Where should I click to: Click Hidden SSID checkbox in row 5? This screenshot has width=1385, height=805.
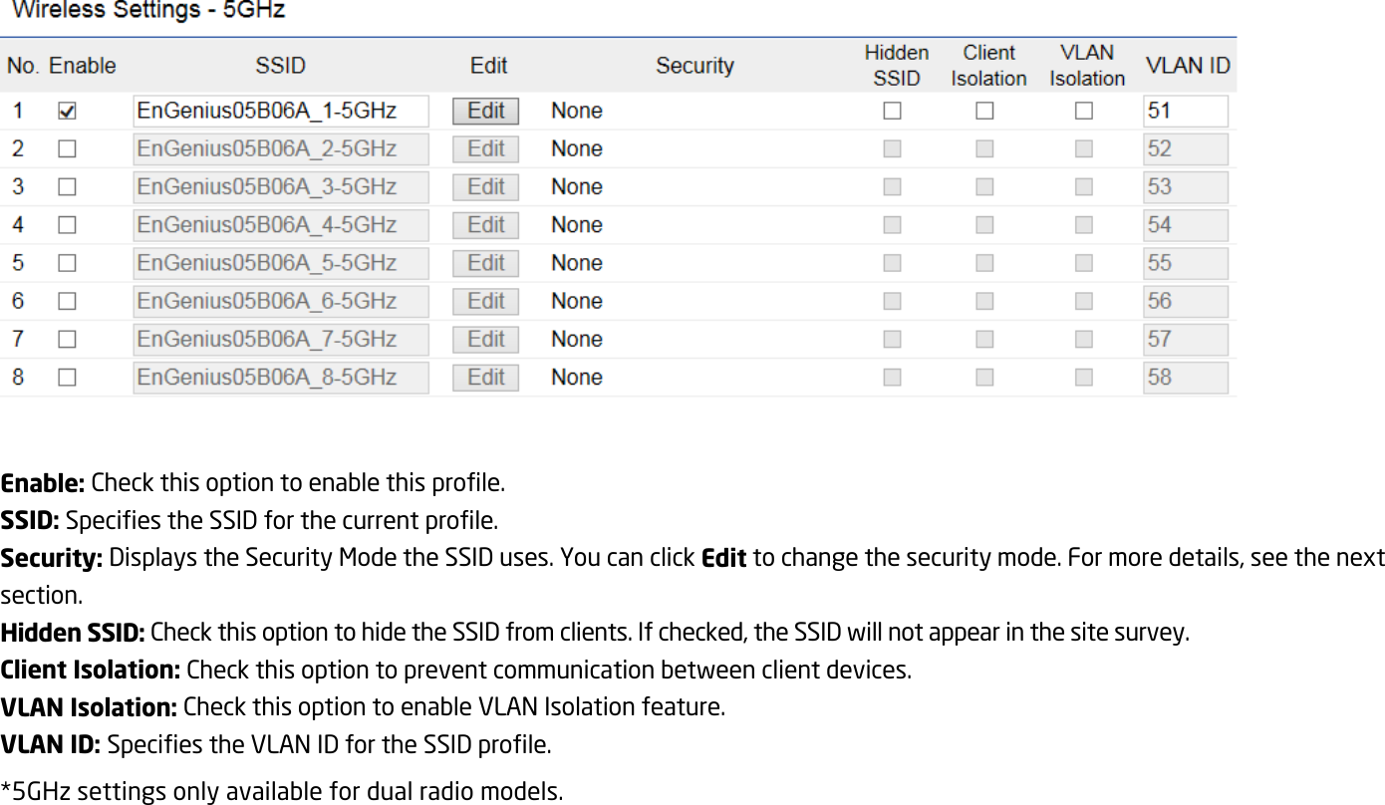click(x=892, y=264)
